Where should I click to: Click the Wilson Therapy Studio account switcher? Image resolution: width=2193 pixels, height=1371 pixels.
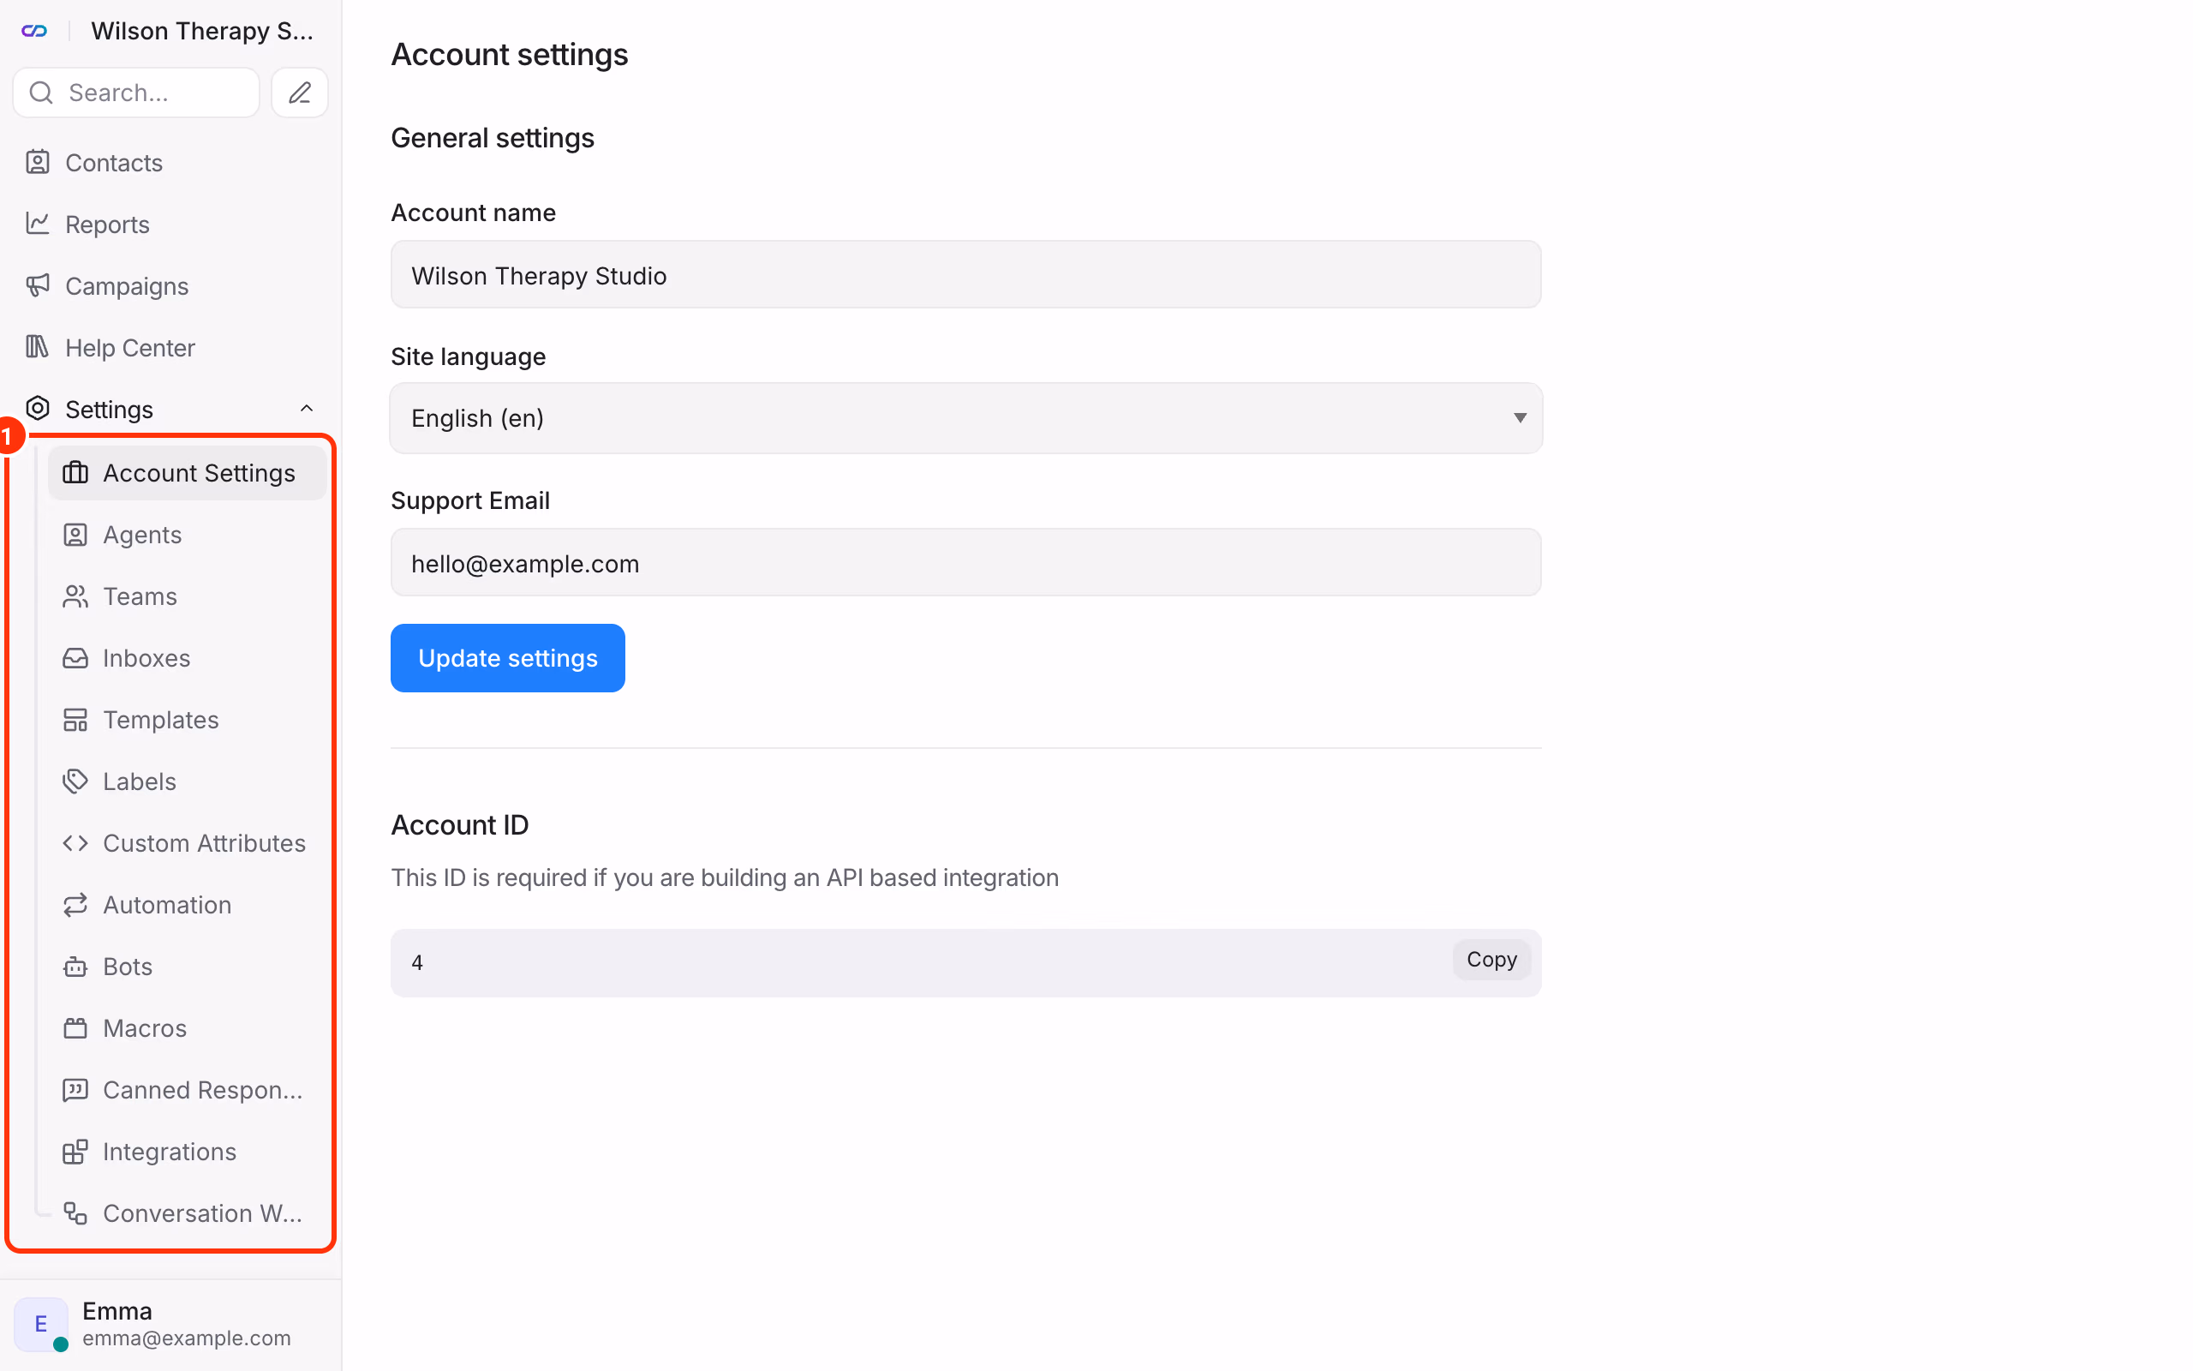tap(201, 31)
